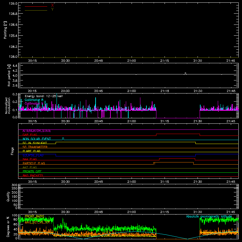Click the raised SAA_FLAG segment

click(177, 159)
